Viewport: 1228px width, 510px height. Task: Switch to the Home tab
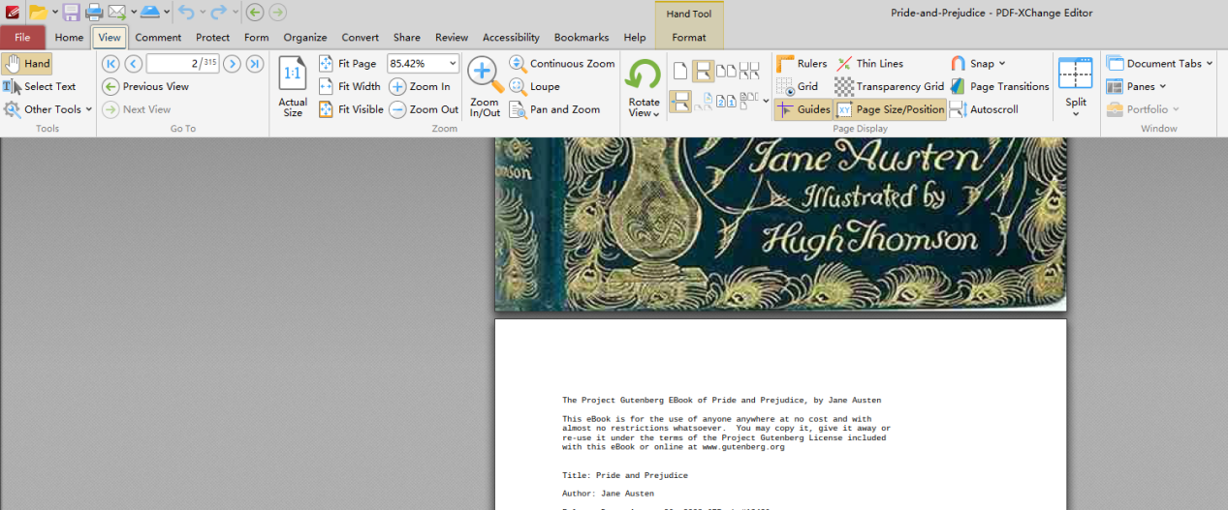69,38
